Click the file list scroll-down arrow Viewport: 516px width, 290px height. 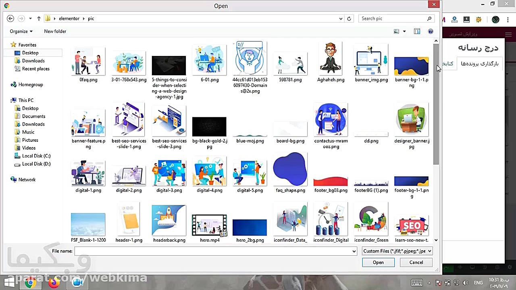tap(436, 240)
